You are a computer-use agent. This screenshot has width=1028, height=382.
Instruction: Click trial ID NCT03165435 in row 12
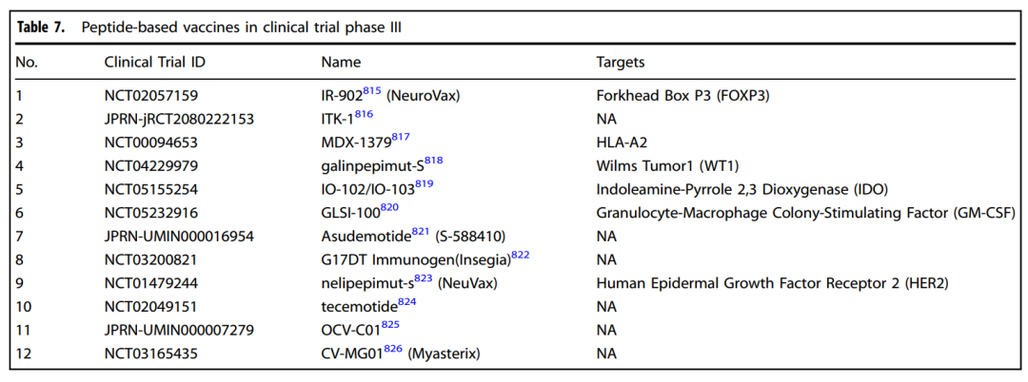click(x=150, y=353)
